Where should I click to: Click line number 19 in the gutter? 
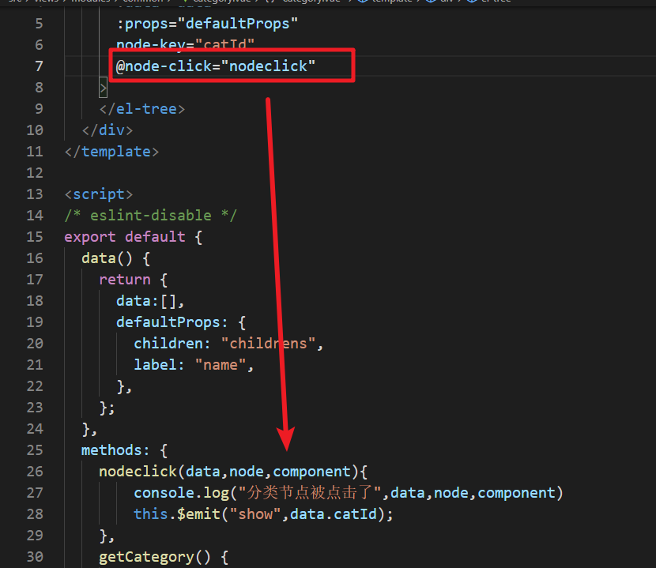pyautogui.click(x=35, y=322)
